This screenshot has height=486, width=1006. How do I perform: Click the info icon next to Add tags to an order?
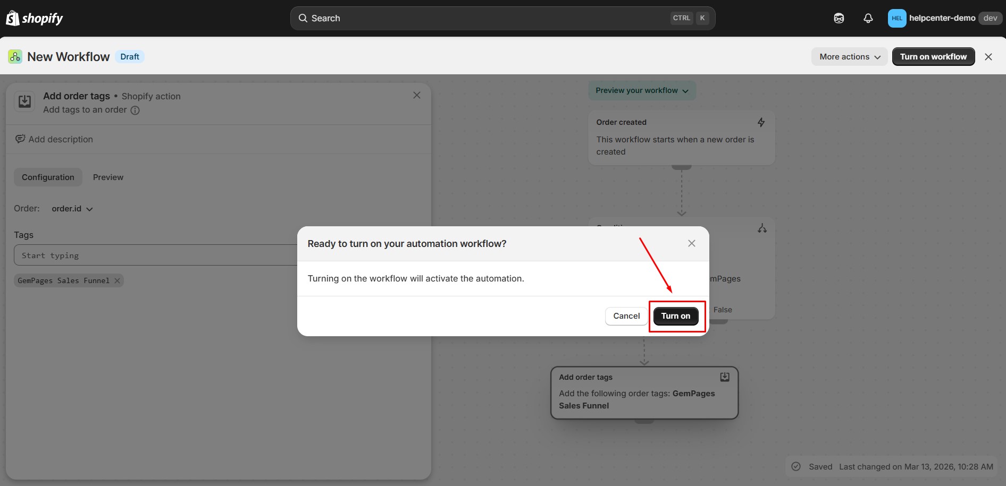135,110
